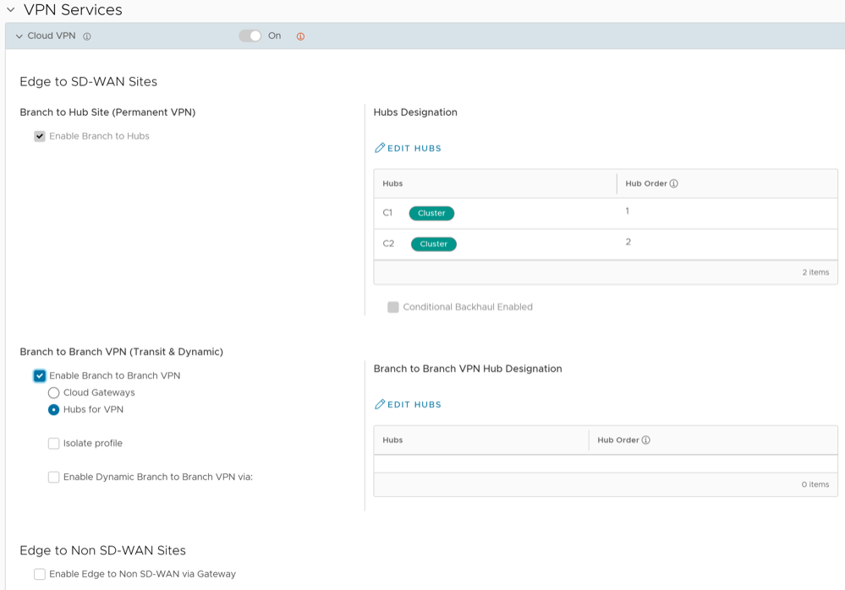Collapse the Cloud VPN panel chevron

click(x=19, y=37)
